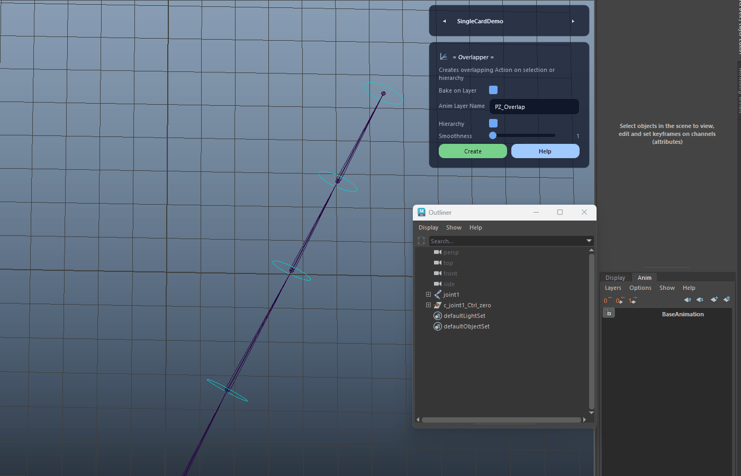Open the Outliner Show menu

(454, 227)
